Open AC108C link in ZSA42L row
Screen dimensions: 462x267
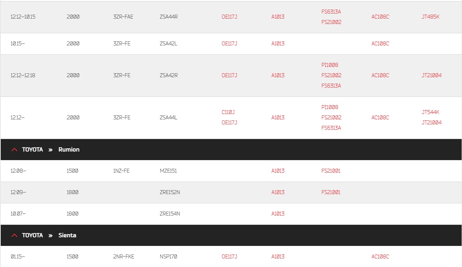[380, 44]
